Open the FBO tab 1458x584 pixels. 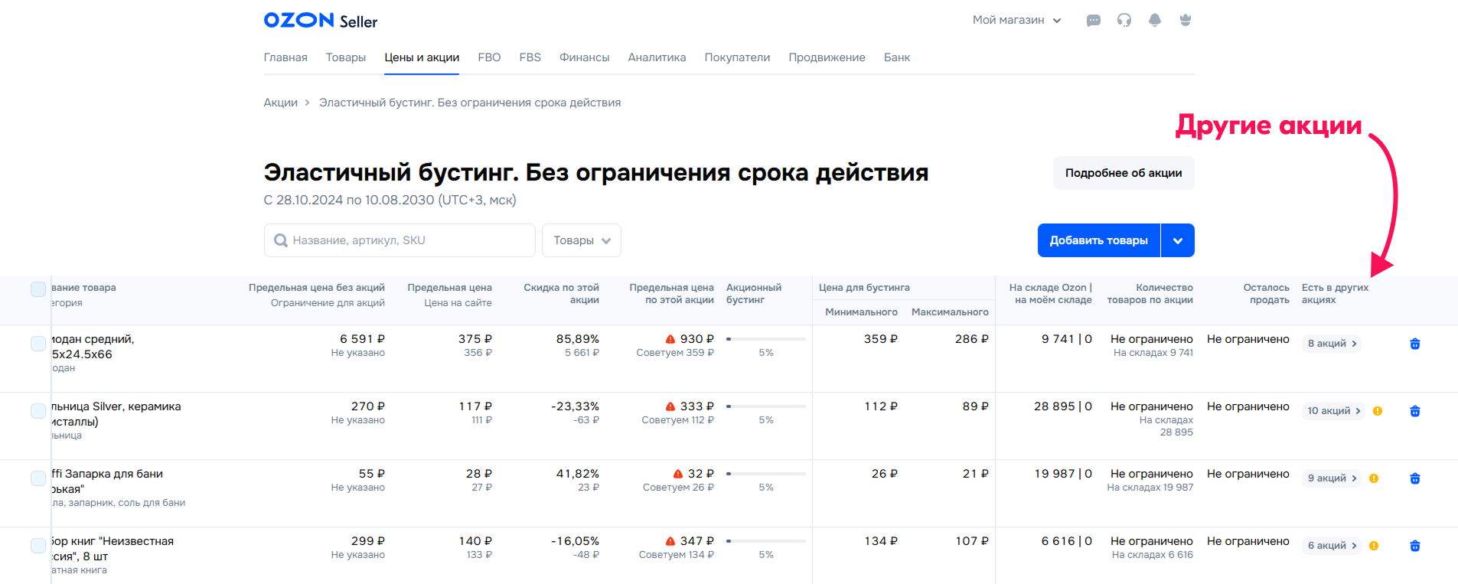pyautogui.click(x=489, y=57)
